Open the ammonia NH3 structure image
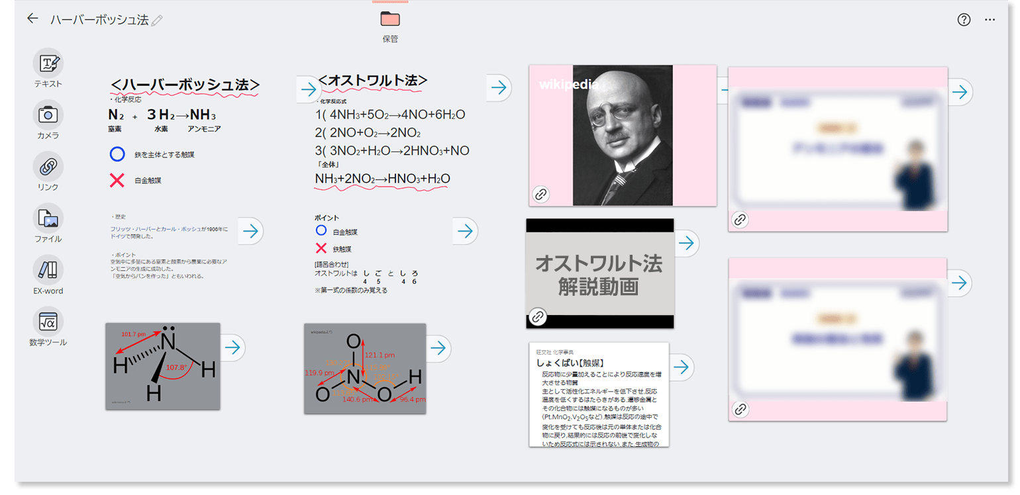The width and height of the screenshot is (1020, 495). [x=163, y=366]
